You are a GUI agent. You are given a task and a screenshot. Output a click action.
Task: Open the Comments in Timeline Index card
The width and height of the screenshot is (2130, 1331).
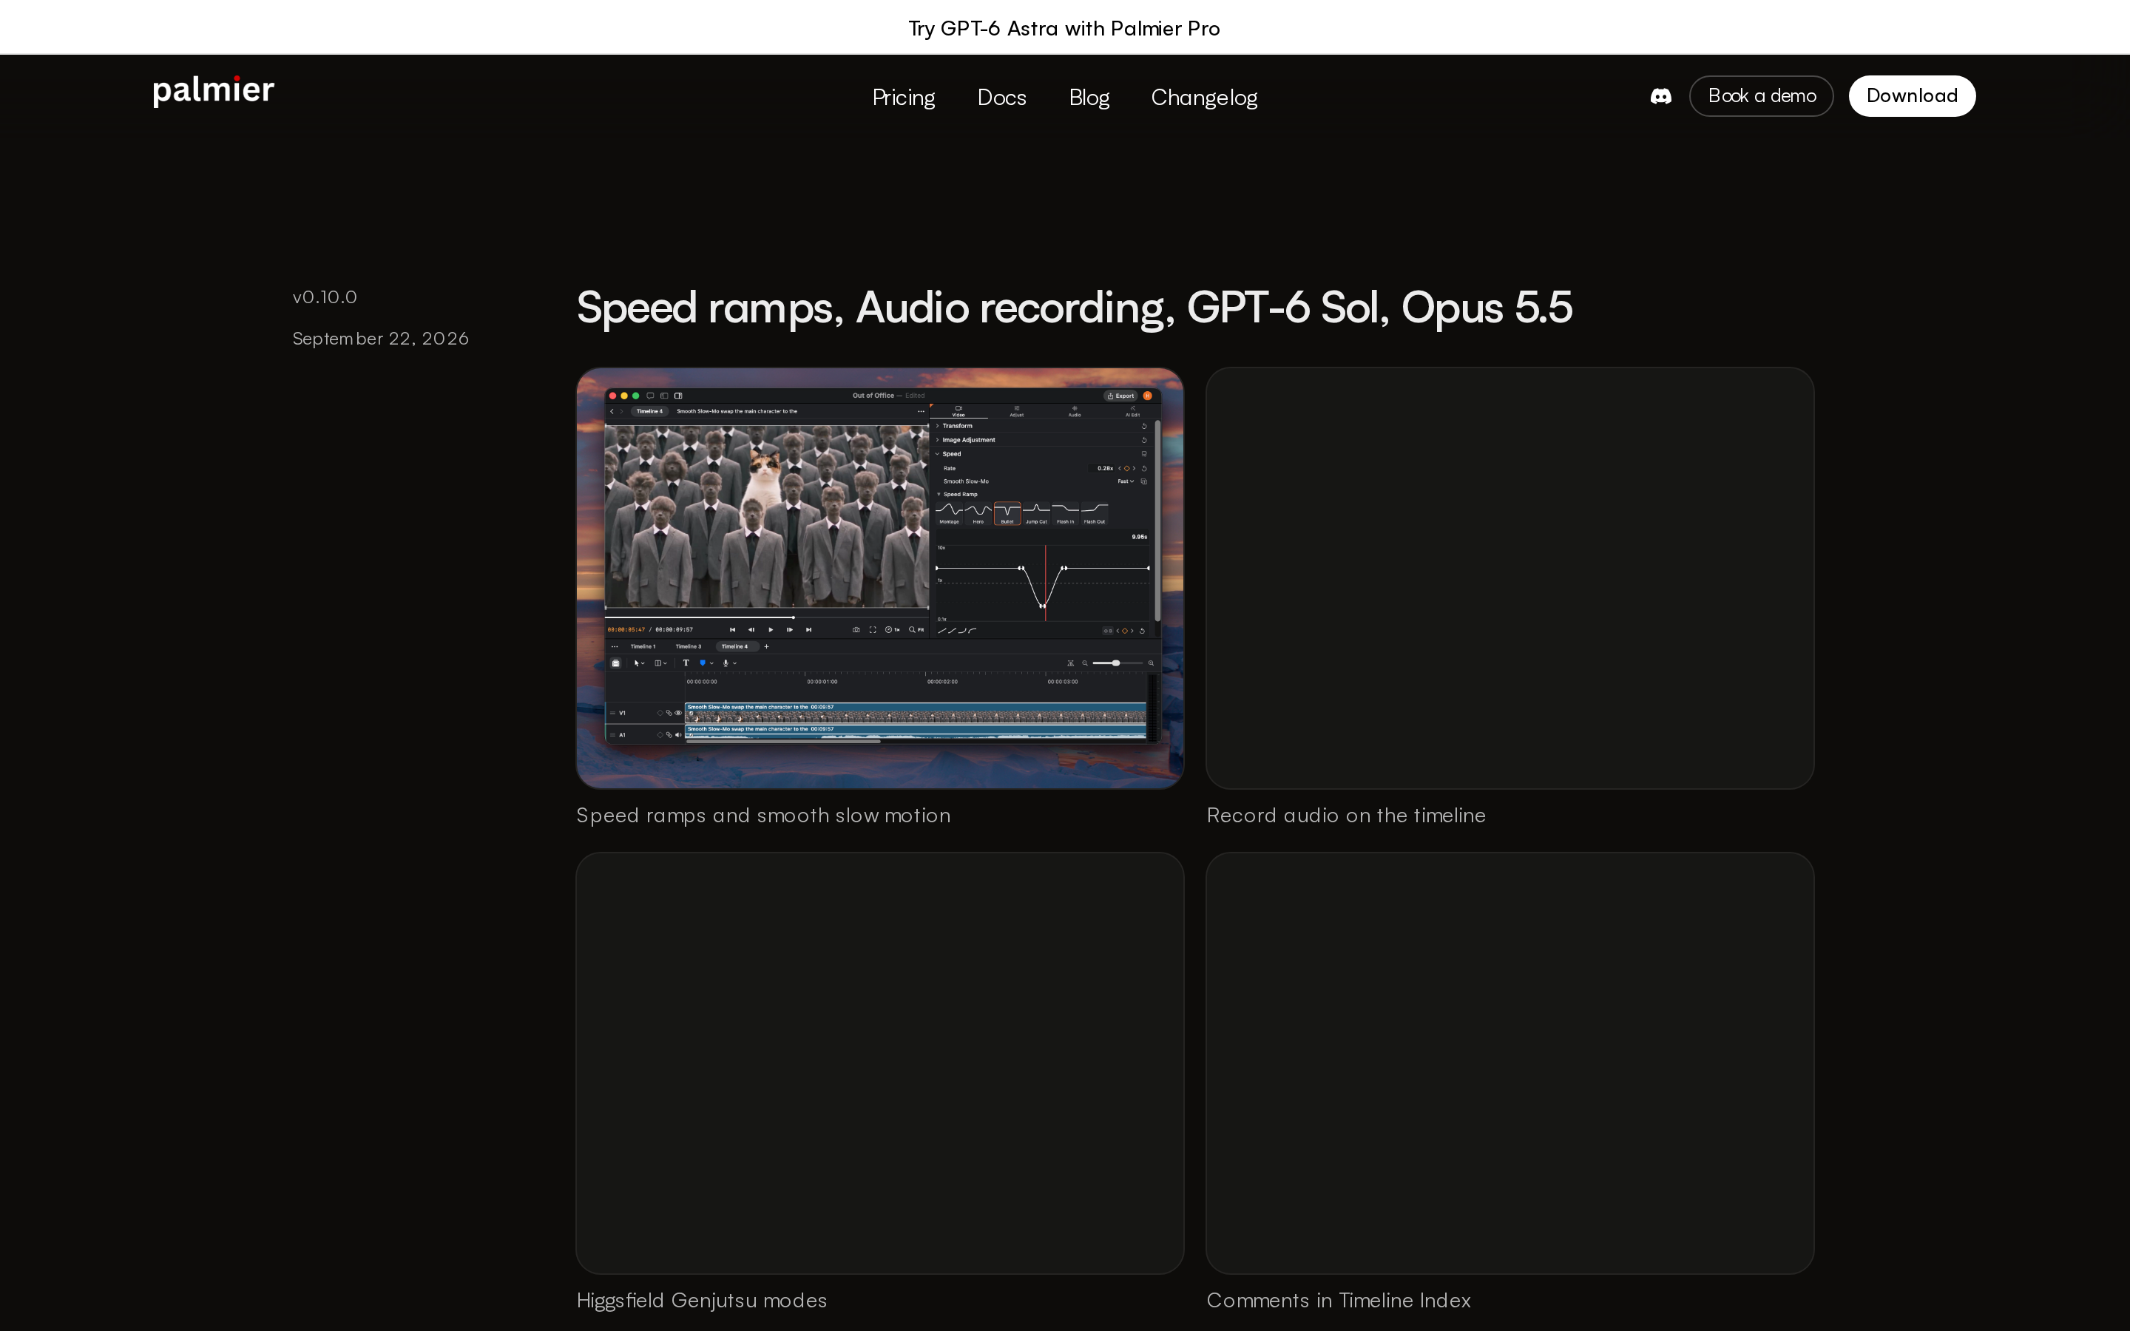pyautogui.click(x=1509, y=1063)
